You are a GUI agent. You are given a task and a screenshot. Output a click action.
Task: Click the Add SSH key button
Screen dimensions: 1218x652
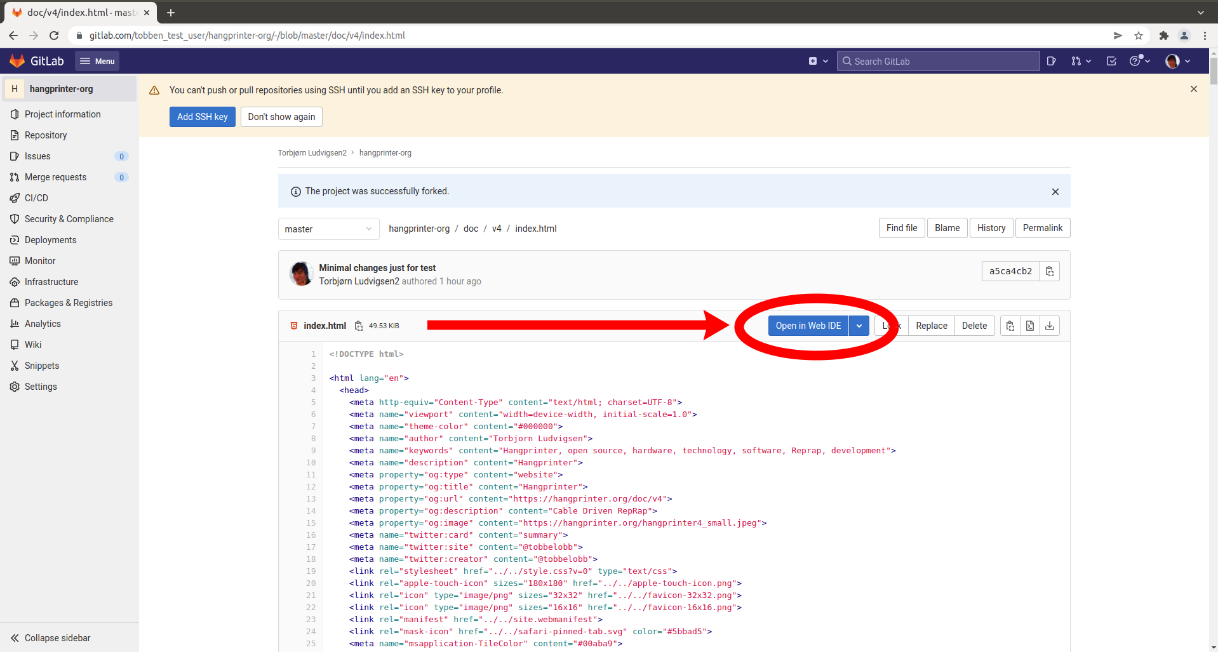point(202,117)
